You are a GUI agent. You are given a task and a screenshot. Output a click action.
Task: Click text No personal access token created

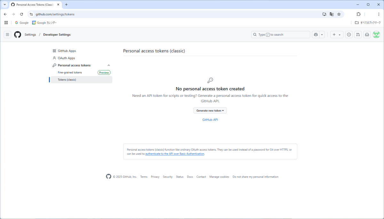[x=210, y=89]
